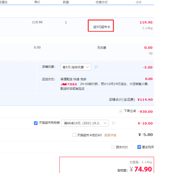The width and height of the screenshot is (171, 173).
Task: Click the 店铺合计(含运费) label
Action: [x=122, y=100]
